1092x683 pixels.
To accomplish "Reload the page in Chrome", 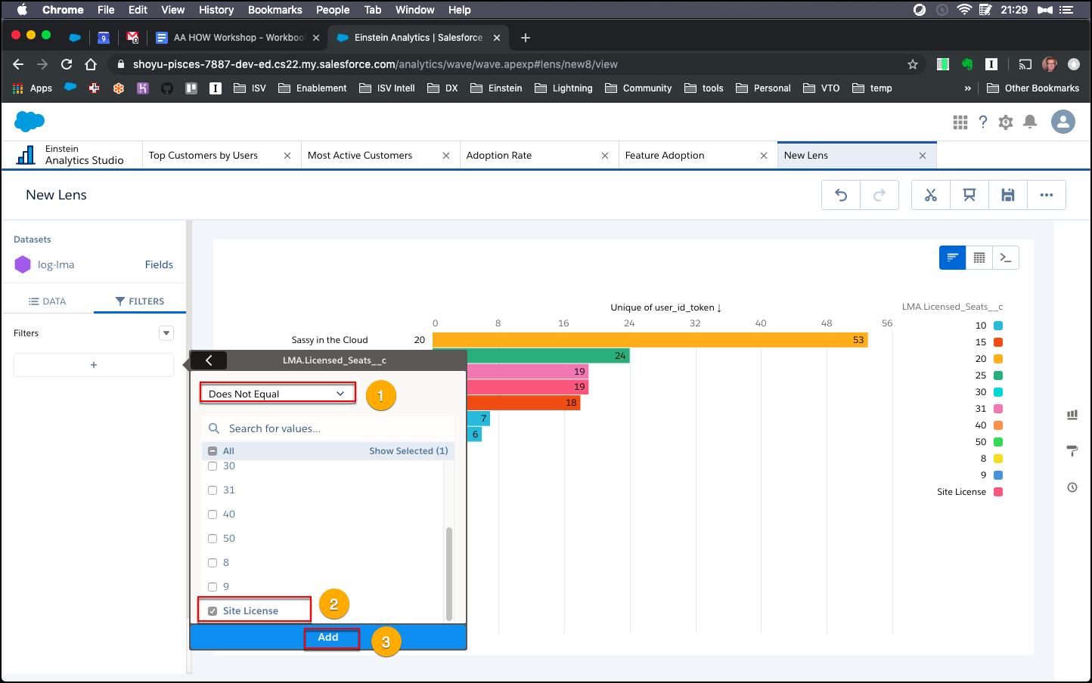I will (x=67, y=64).
